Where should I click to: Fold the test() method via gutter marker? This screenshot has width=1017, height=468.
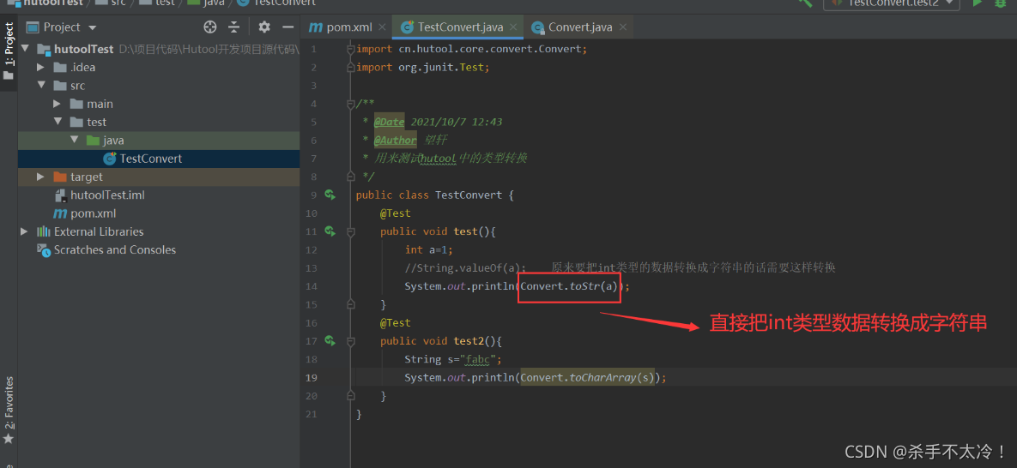click(x=351, y=231)
